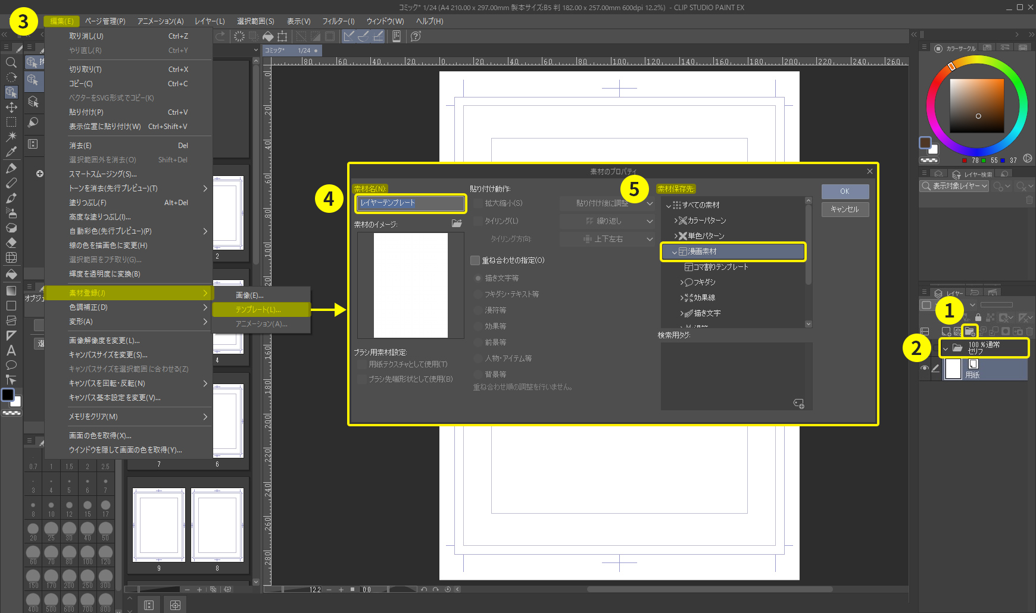This screenshot has height=613, width=1036.
Task: Check the 拡大縮小 checkbox
Action: coord(478,203)
